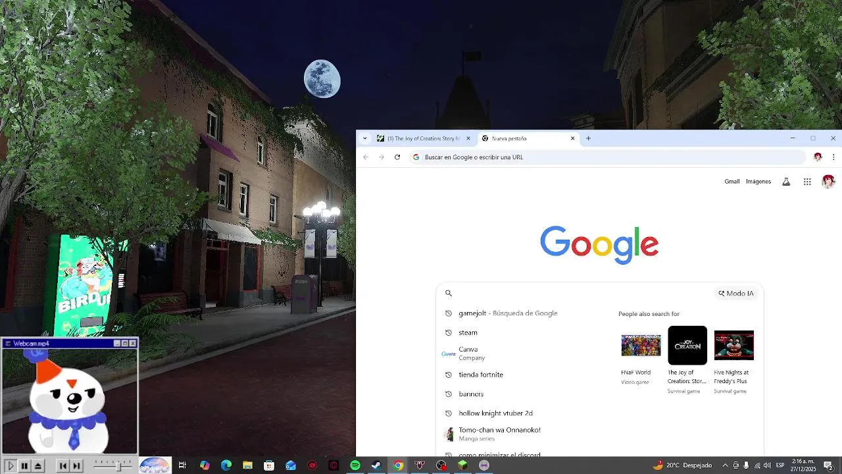Click the microphone icon in the system tray
This screenshot has height=474, width=842.
click(x=746, y=465)
